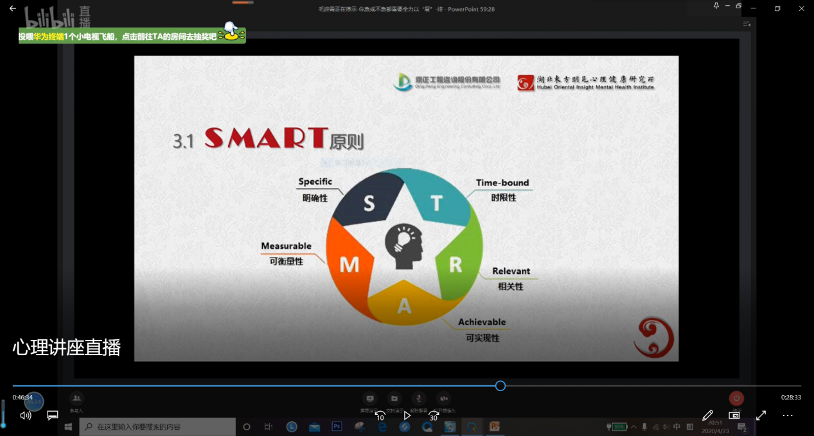Toggle the subtitles captions icon

pos(53,415)
